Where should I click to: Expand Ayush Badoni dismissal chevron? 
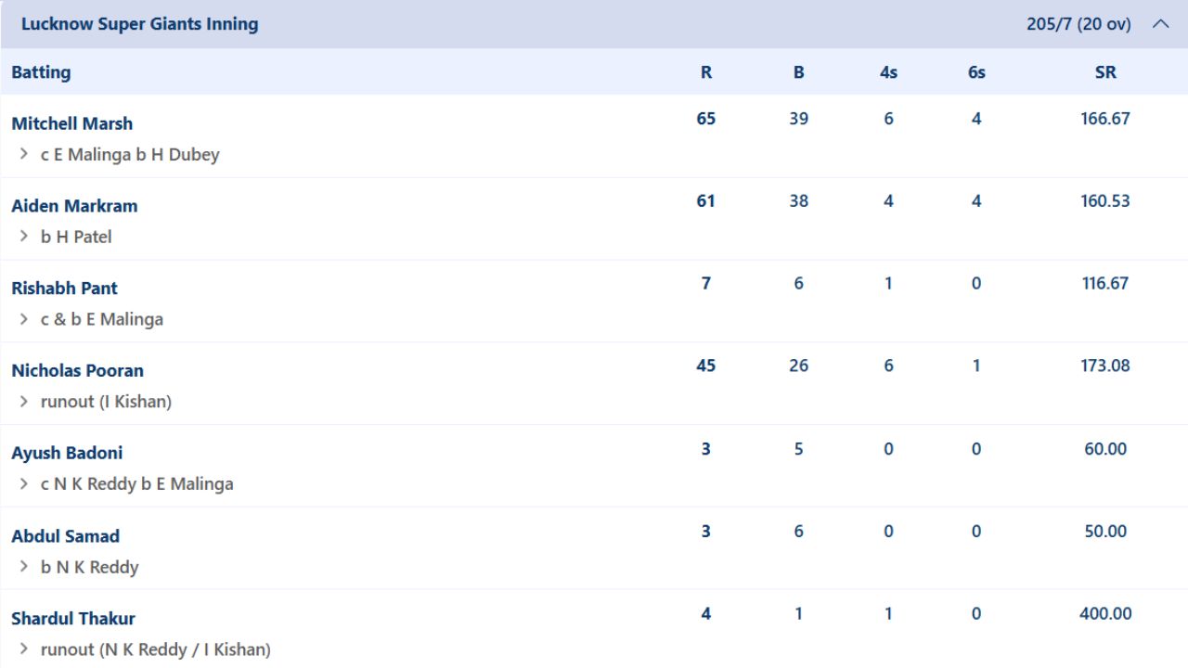click(x=24, y=483)
